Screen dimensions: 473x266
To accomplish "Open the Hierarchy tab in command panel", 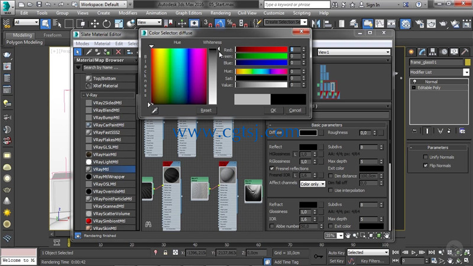I will (x=433, y=52).
